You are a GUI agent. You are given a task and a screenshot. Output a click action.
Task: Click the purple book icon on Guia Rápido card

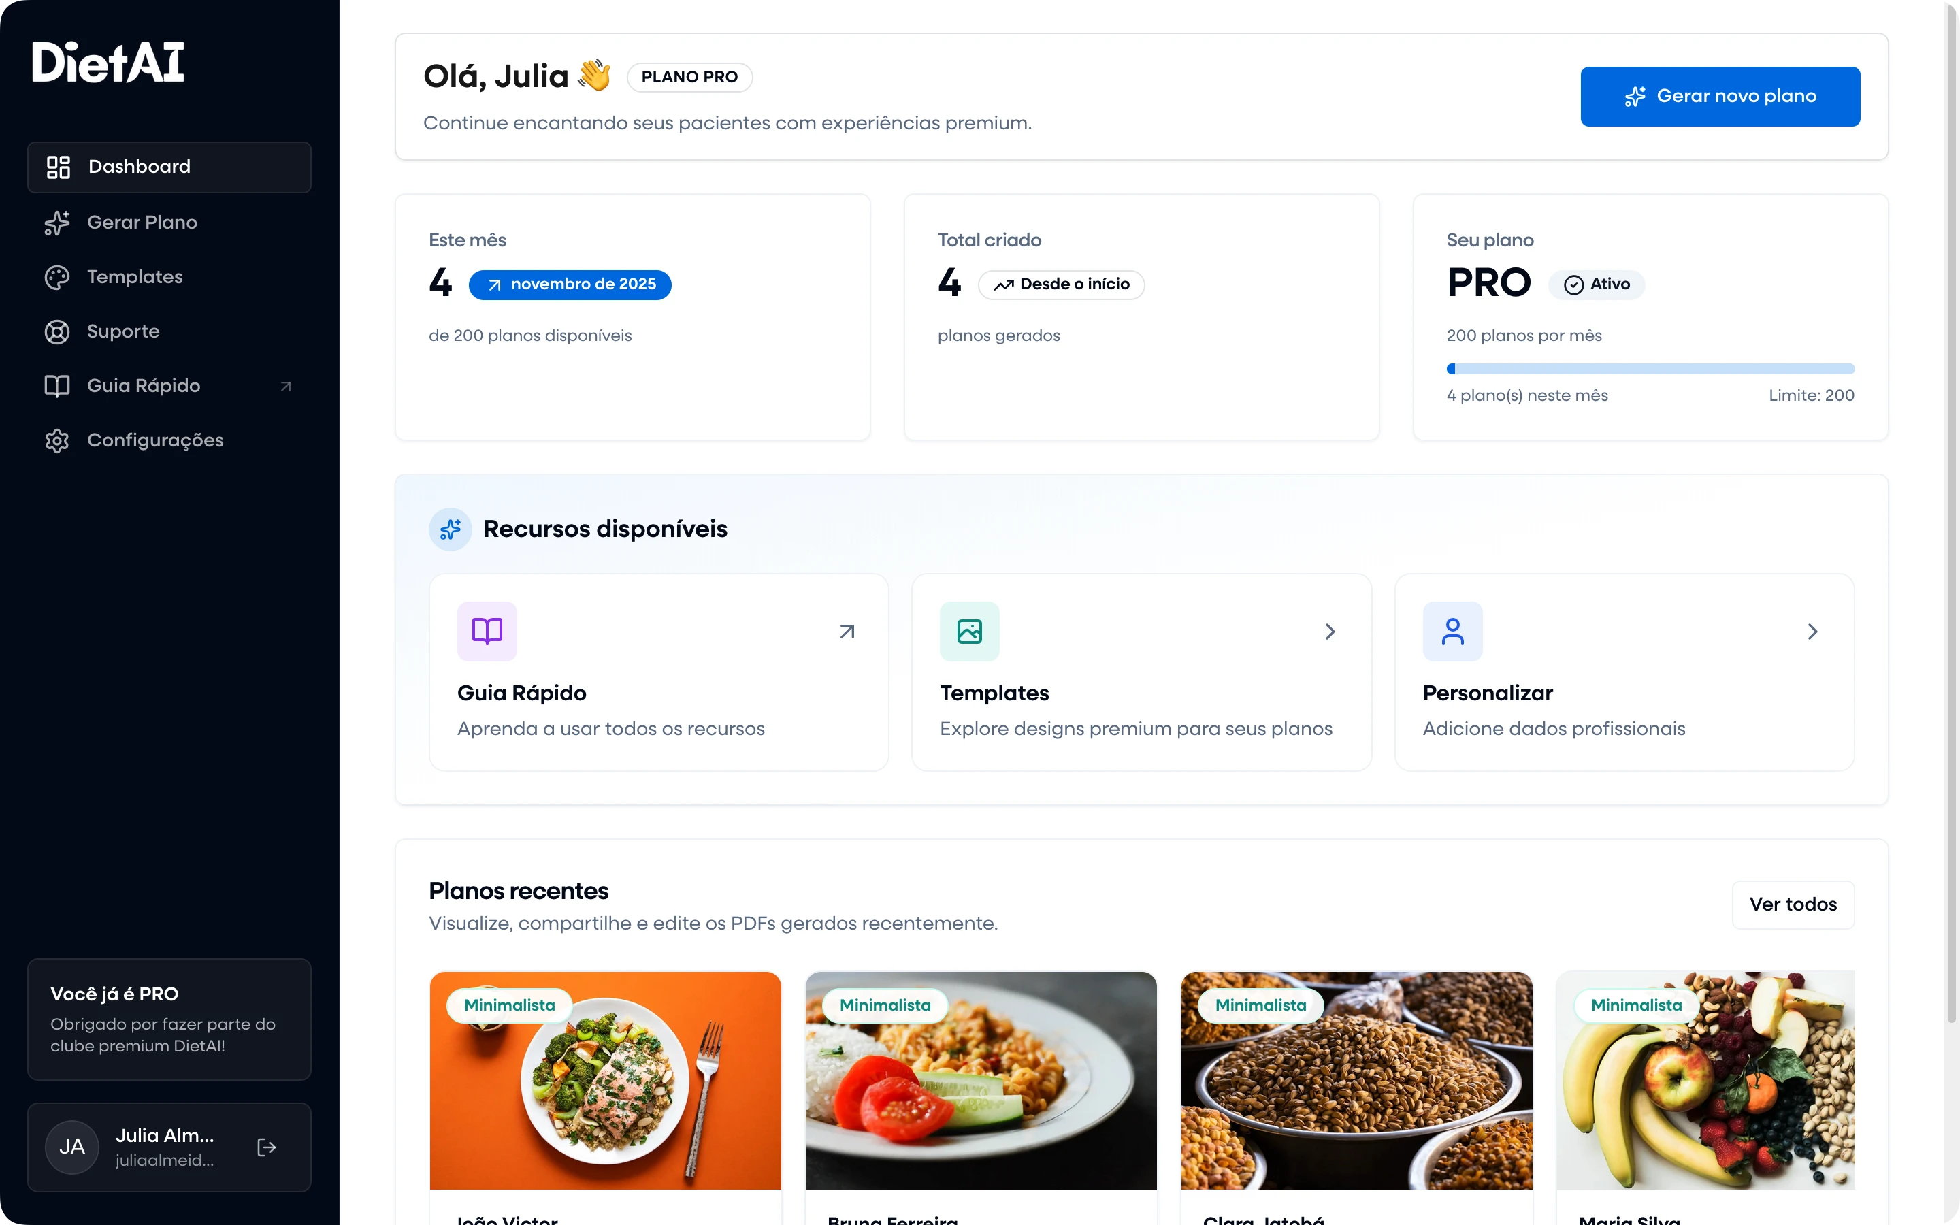tap(487, 631)
